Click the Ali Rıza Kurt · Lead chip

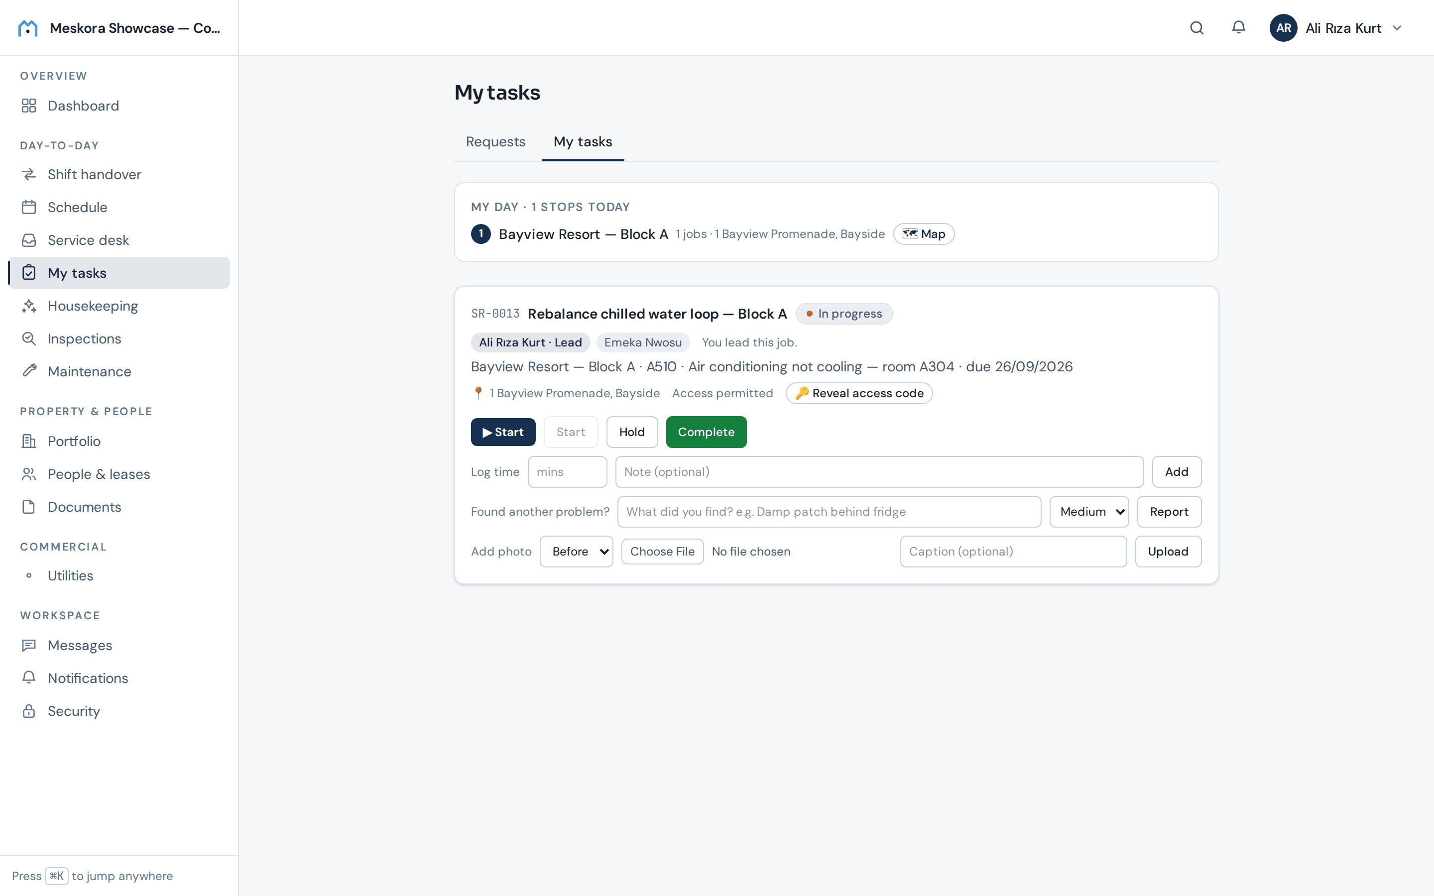pos(530,342)
